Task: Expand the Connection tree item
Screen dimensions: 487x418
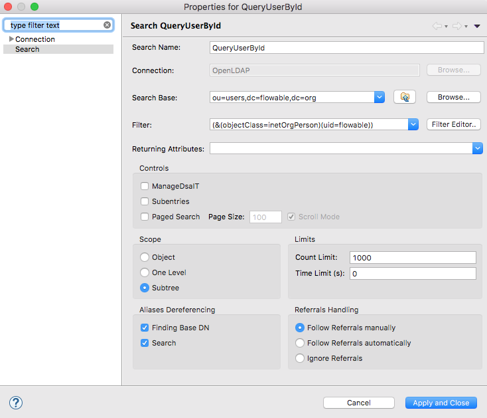Action: click(11, 39)
